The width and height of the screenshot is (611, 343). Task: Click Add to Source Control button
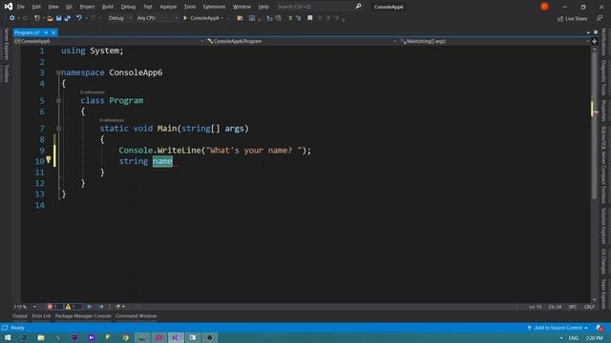click(x=558, y=328)
